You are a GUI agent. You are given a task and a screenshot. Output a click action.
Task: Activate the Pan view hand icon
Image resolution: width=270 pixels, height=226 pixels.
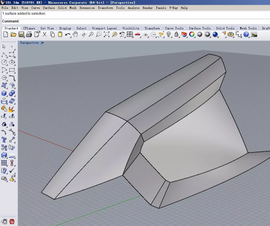pyautogui.click(x=75, y=34)
